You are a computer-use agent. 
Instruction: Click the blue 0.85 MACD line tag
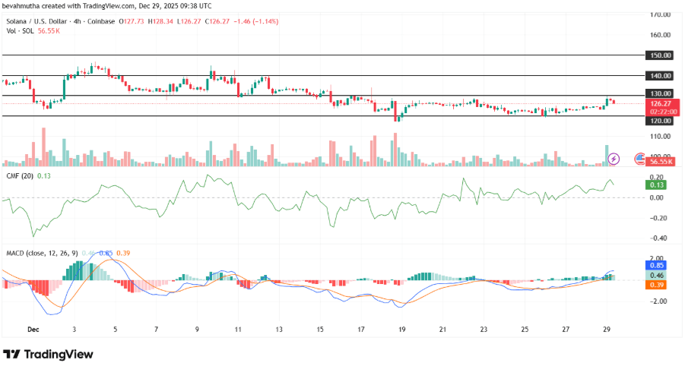(655, 265)
